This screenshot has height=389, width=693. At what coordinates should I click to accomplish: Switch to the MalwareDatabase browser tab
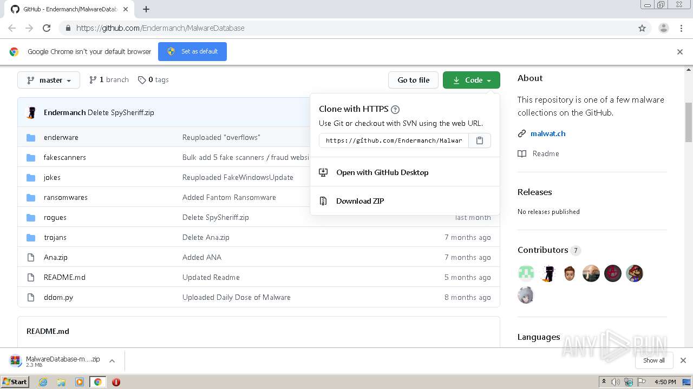click(x=69, y=9)
